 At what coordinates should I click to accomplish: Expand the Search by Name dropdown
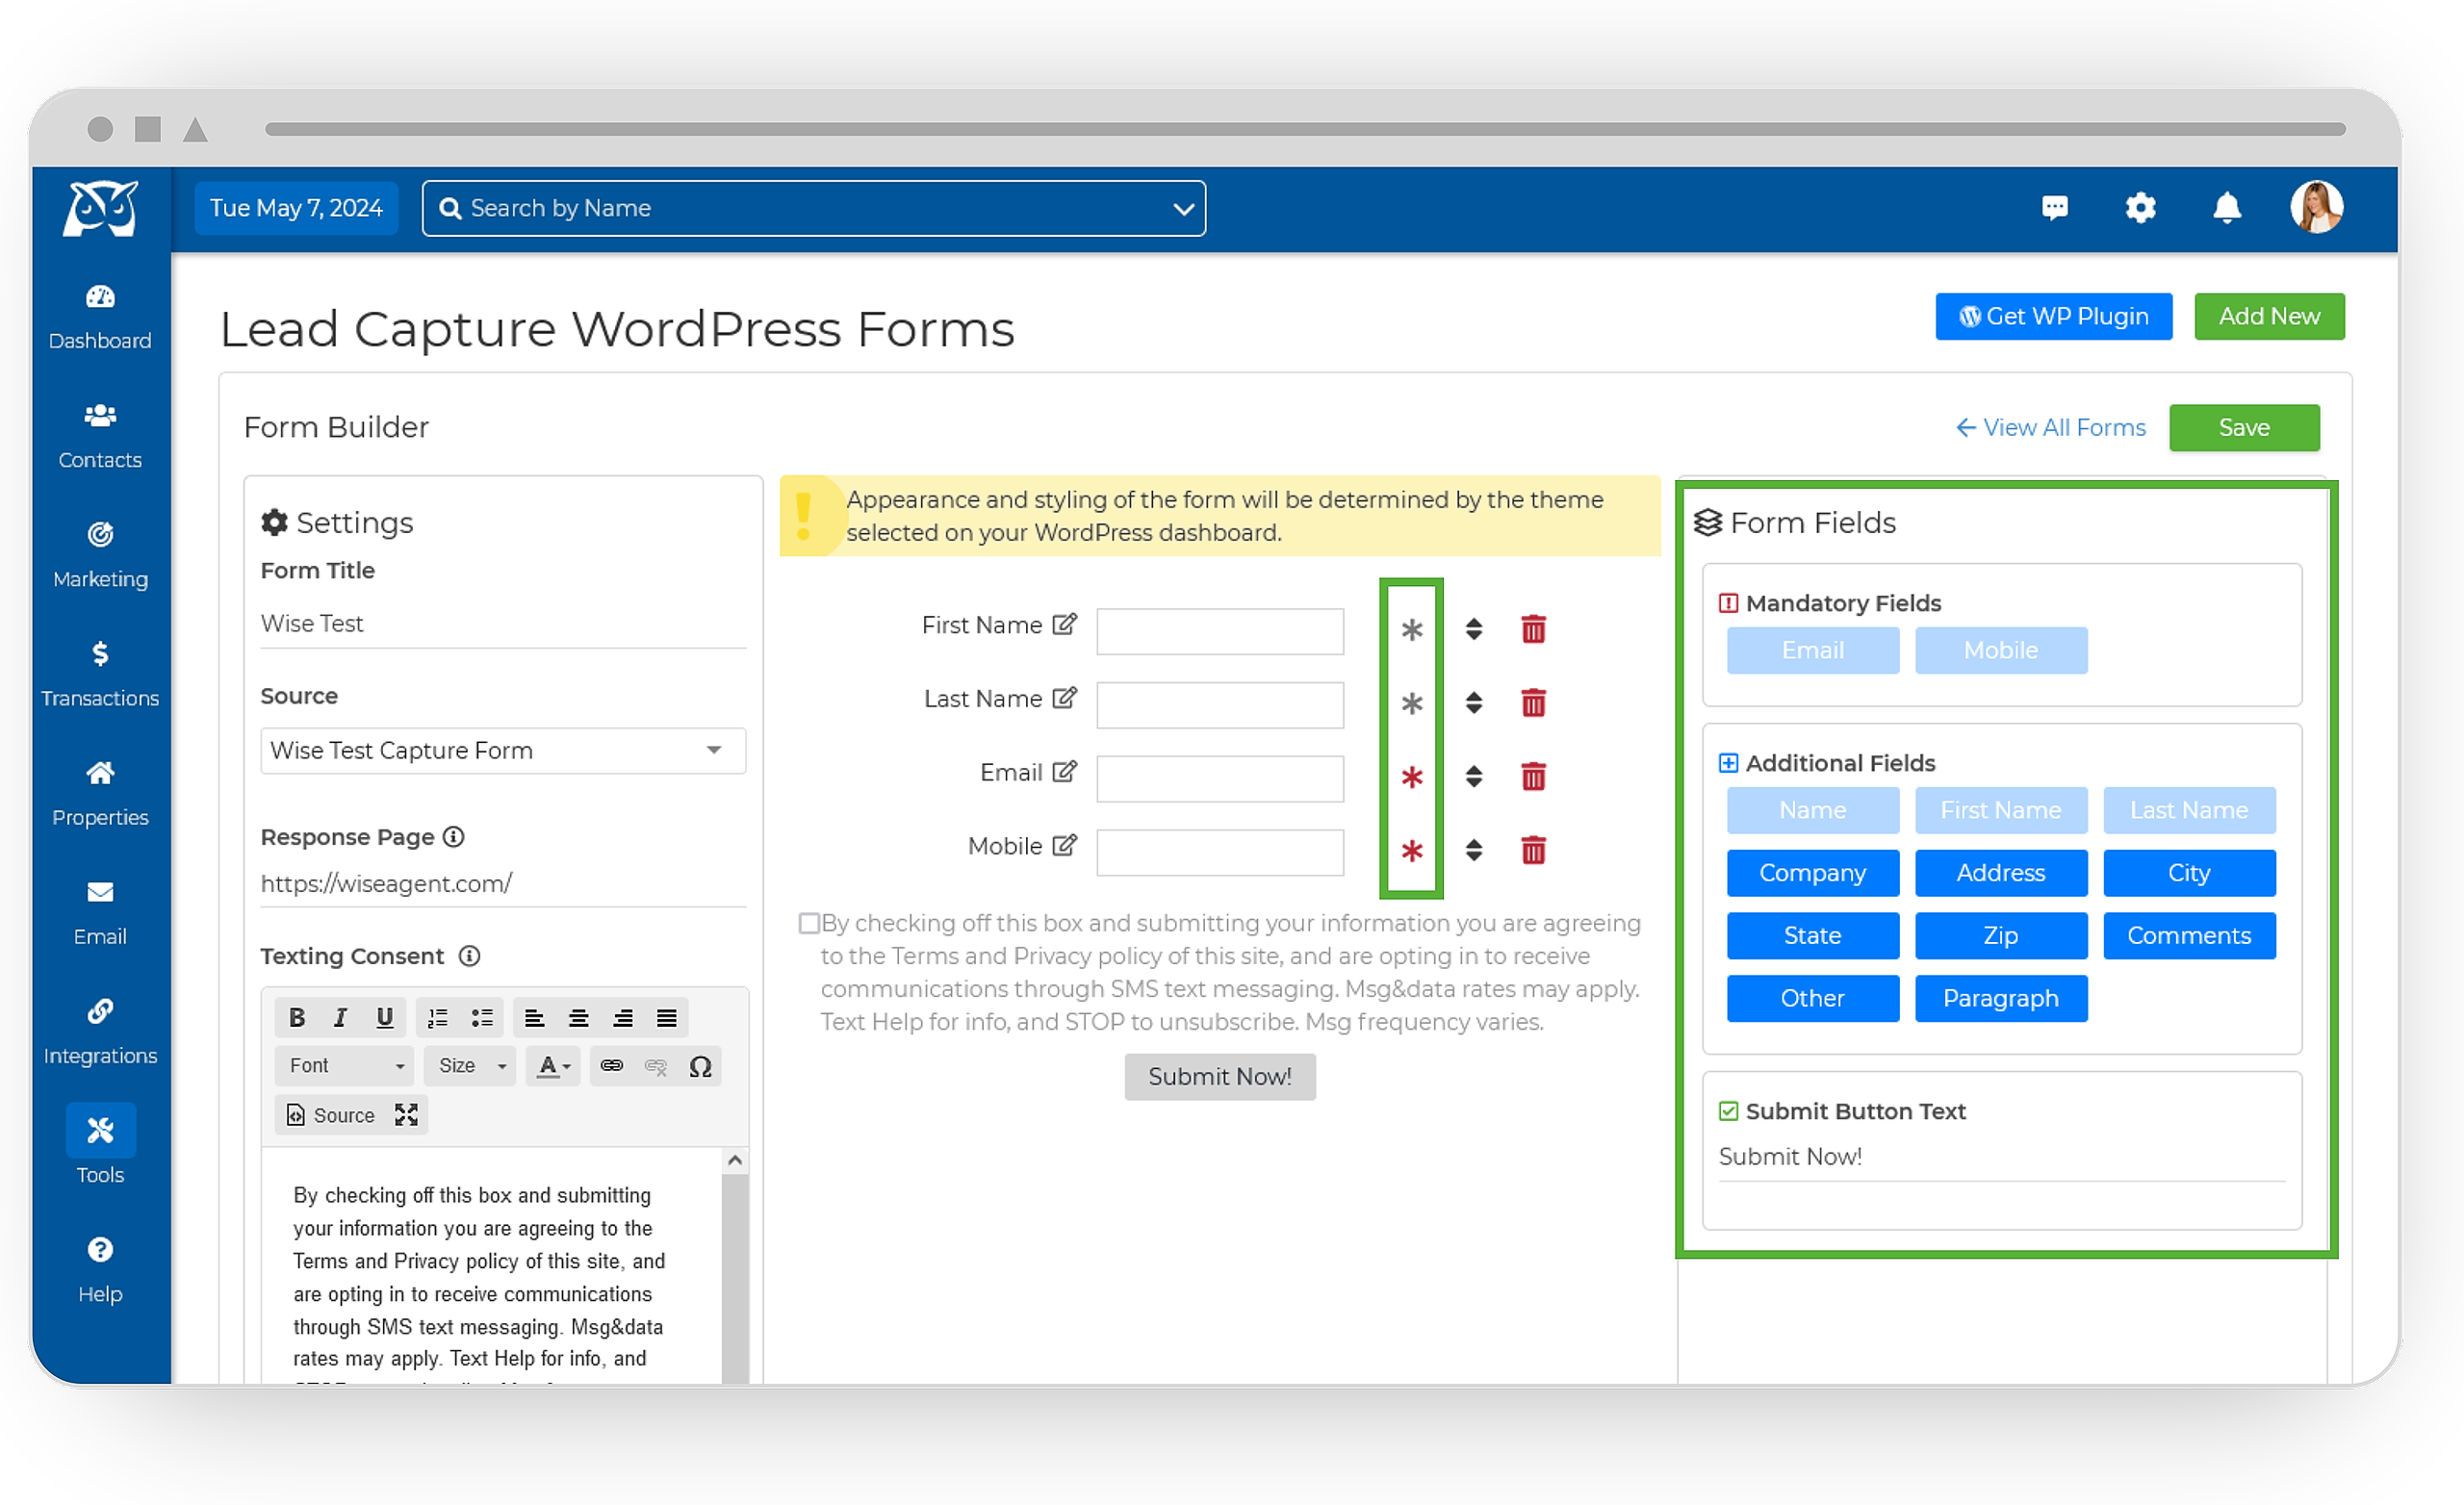[x=1183, y=209]
